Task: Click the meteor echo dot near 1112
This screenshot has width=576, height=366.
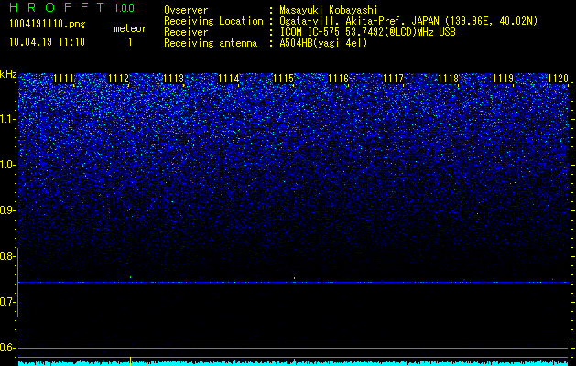Action: (130, 277)
